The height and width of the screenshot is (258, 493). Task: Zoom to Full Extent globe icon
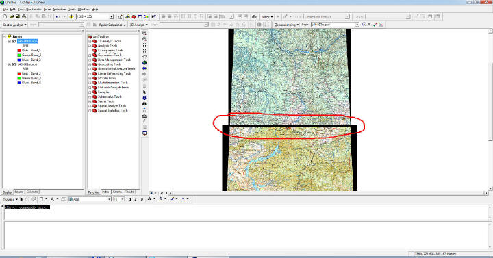coord(144,62)
